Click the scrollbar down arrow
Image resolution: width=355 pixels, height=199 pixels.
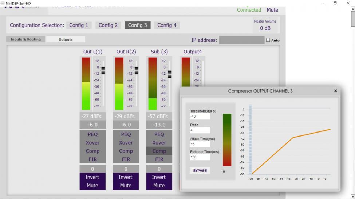tap(353, 196)
